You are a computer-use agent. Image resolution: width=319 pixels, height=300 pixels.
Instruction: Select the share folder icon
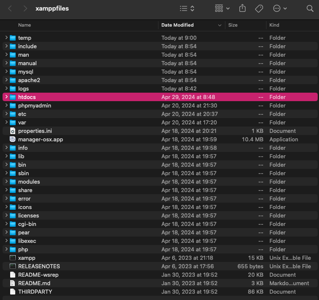coord(13,190)
